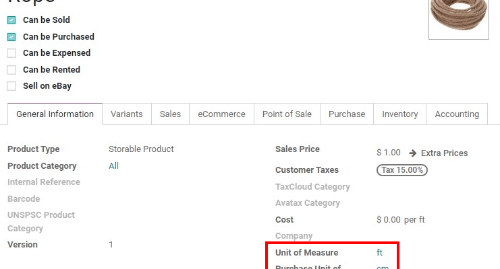Select the Point of Sale tab
Viewport: 500px width, 269px height.
pos(287,114)
